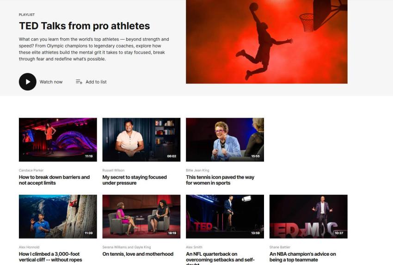This screenshot has width=393, height=265.
Task: Open Alex Smith NFL quarterback thumbnail
Action: click(225, 217)
